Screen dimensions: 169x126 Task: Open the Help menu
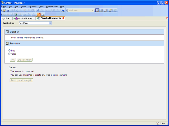tap(62, 7)
